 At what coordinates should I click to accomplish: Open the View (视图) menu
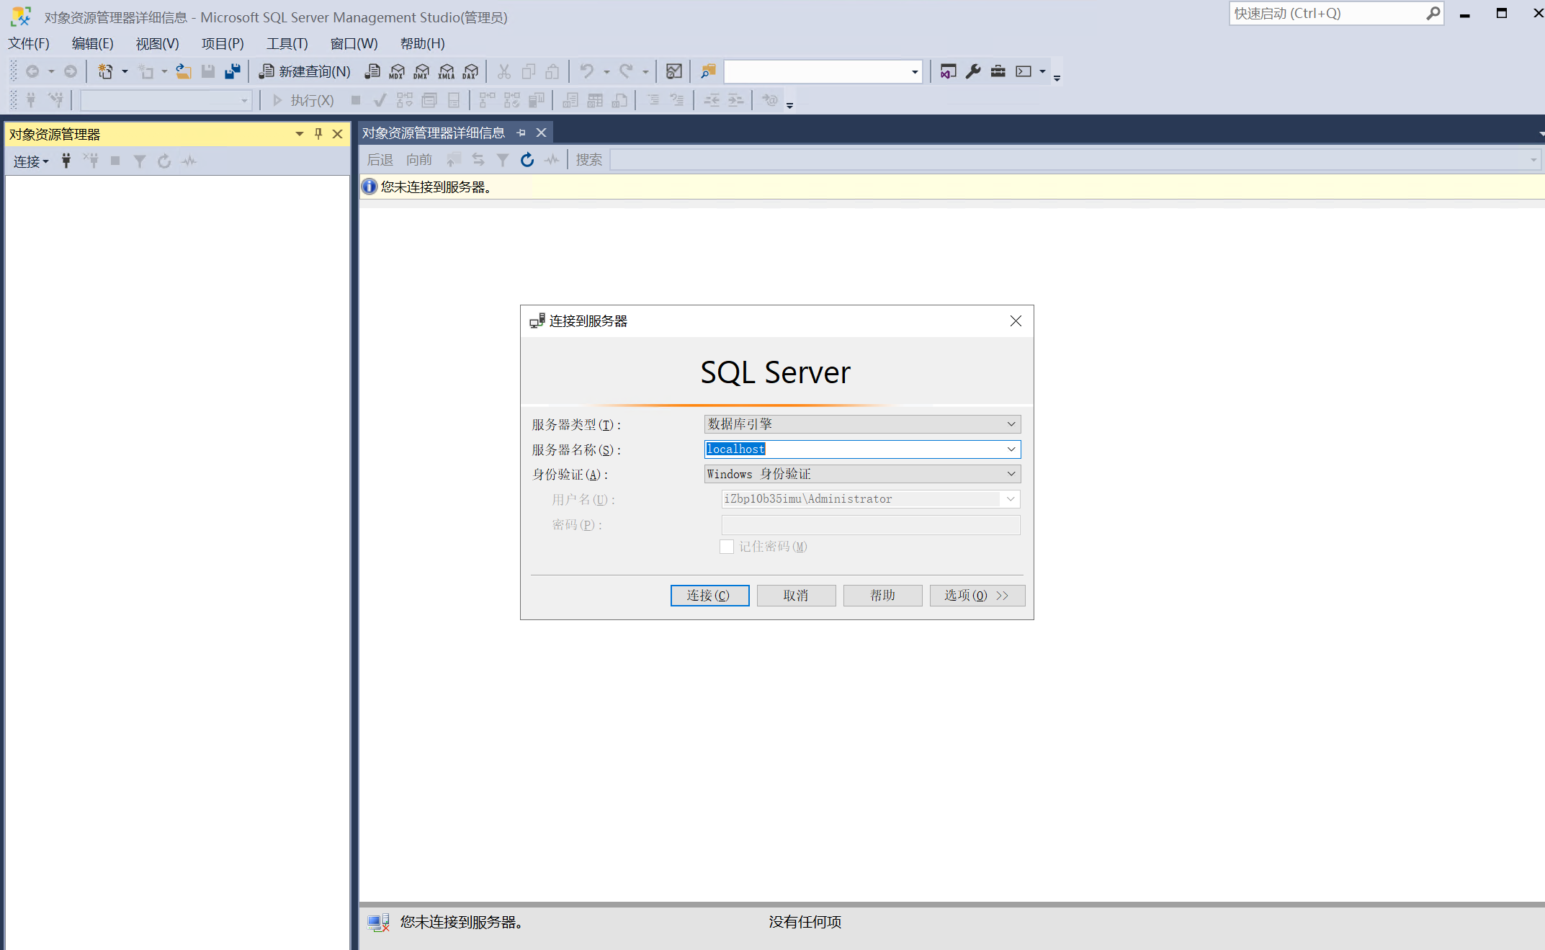coord(158,43)
